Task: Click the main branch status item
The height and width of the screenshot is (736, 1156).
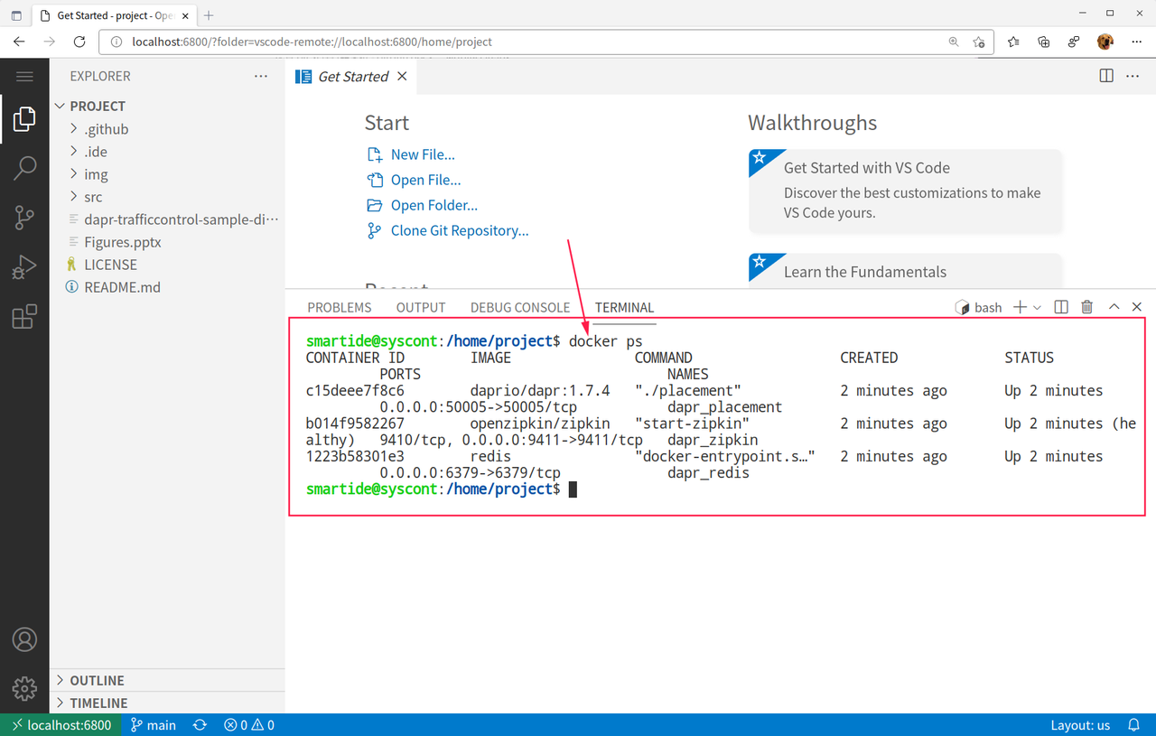Action: [x=154, y=724]
